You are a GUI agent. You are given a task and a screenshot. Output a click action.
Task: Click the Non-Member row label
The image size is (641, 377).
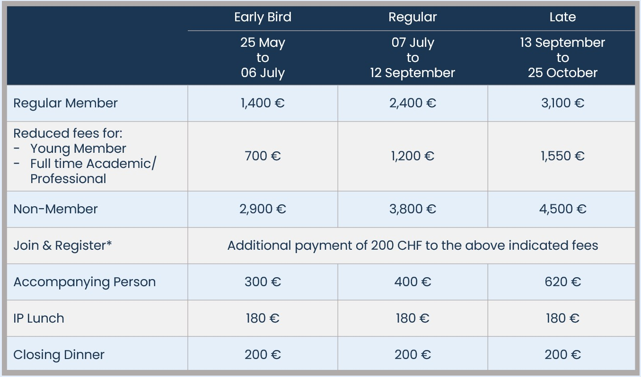[x=55, y=209]
